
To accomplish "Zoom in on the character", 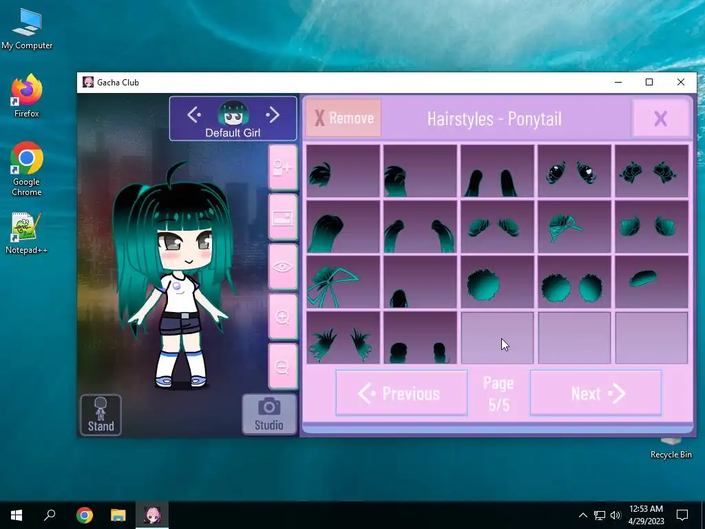I will pos(283,317).
